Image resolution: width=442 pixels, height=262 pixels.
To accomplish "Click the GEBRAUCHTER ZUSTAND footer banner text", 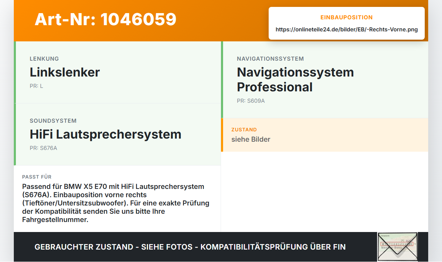I will click(x=190, y=247).
